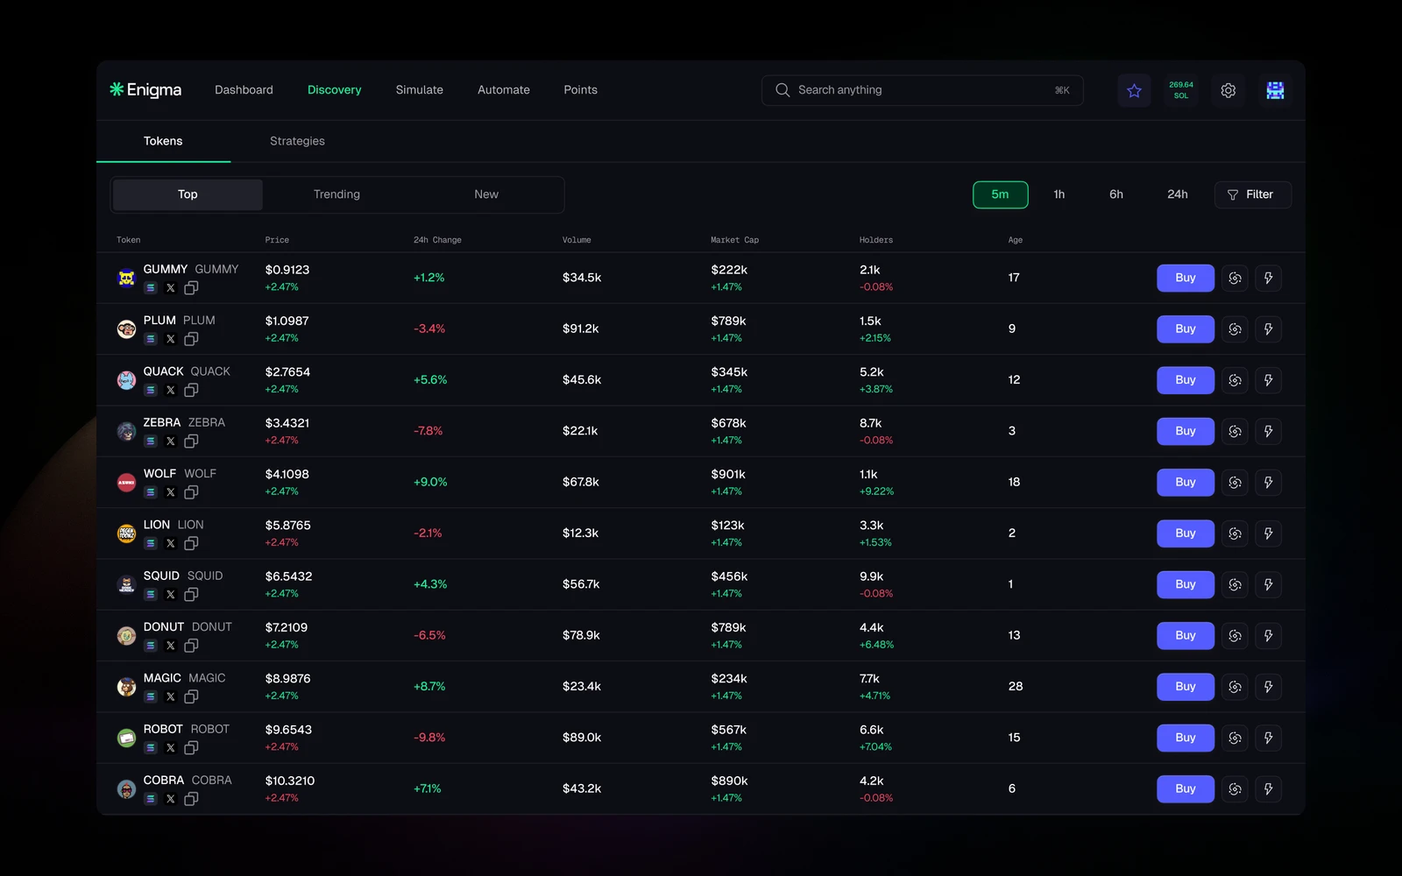Click Buy for the QUACK token
This screenshot has width=1402, height=876.
coord(1185,380)
